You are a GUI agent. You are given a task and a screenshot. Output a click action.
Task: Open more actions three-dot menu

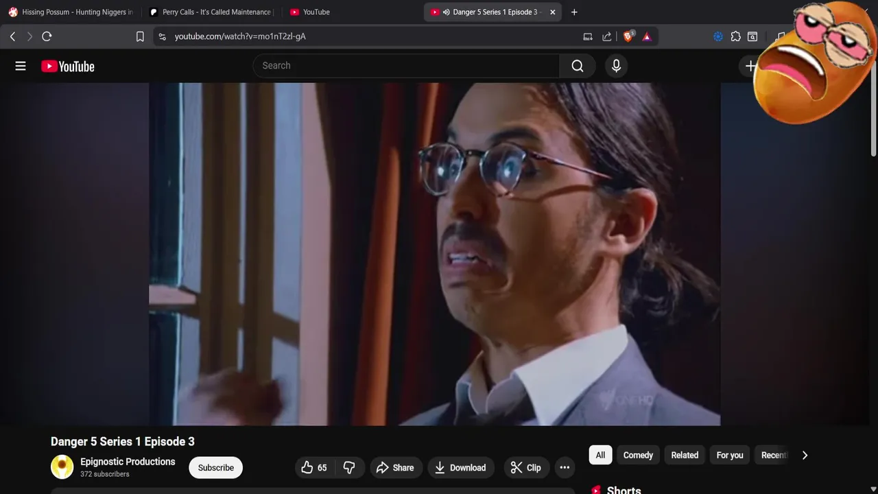pyautogui.click(x=565, y=468)
